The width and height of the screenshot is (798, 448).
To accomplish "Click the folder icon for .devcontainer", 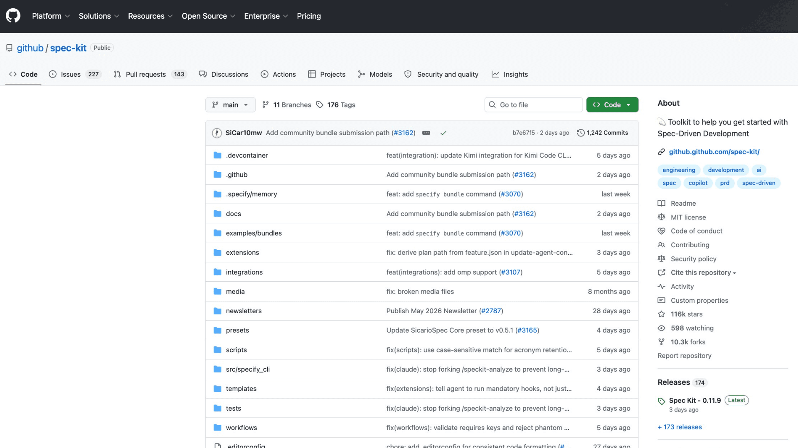I will (x=217, y=155).
